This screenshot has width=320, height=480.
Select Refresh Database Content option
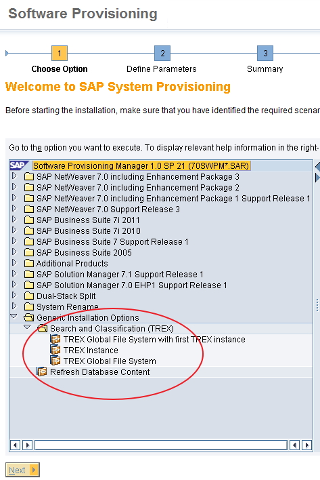pos(100,372)
